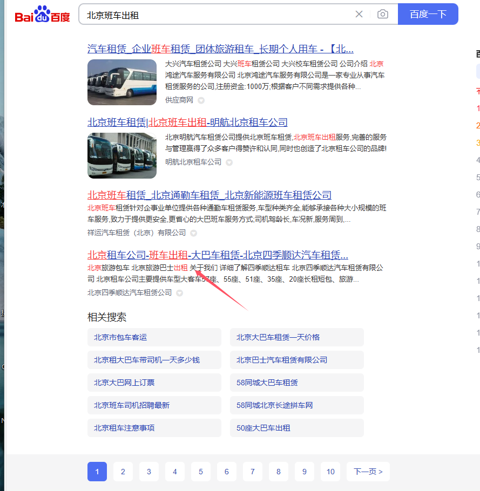The width and height of the screenshot is (480, 491).
Task: Click the 北京四季顺达汽车租赁公司 source name
Action: [130, 293]
